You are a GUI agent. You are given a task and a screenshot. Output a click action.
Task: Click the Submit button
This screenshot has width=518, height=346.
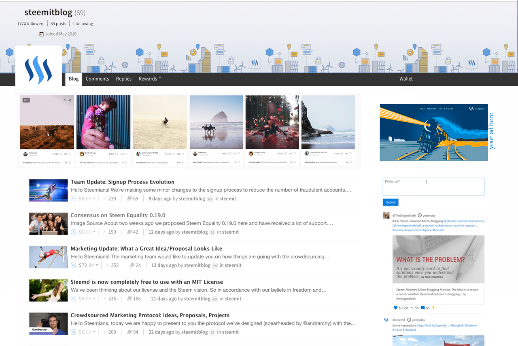pyautogui.click(x=391, y=202)
